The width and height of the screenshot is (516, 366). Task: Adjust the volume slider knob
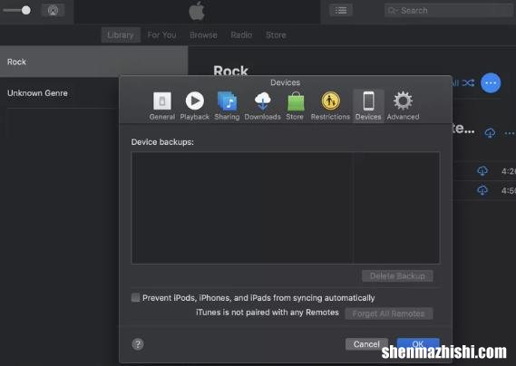[26, 10]
